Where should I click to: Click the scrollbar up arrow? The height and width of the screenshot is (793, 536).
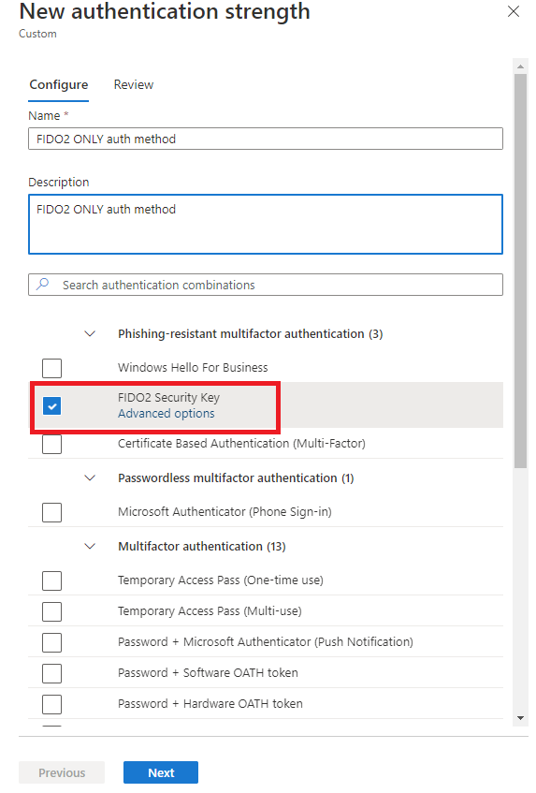(520, 66)
